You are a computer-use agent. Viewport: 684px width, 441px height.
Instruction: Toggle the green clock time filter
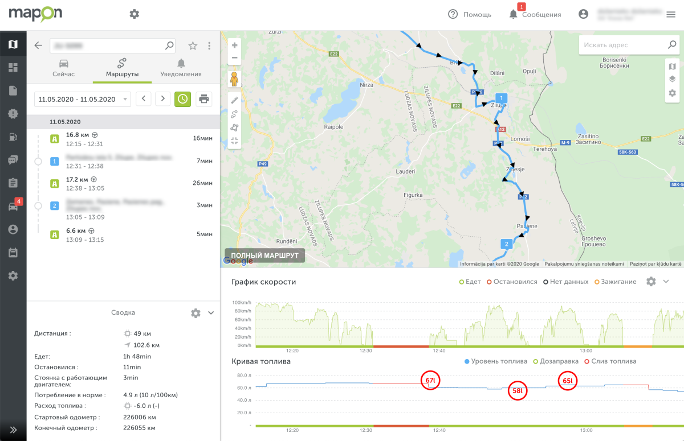point(182,99)
